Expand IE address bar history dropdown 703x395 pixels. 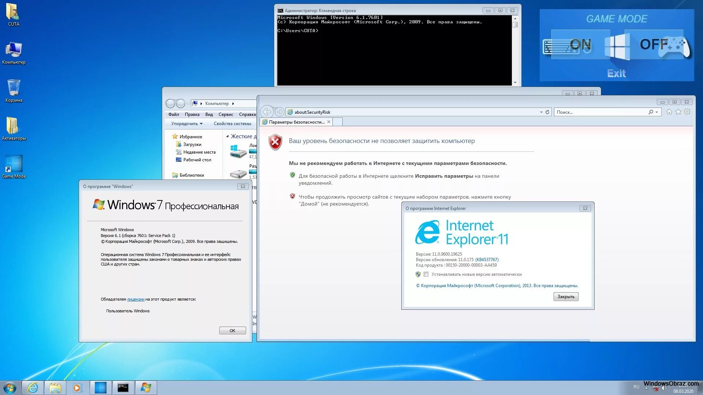(x=541, y=112)
